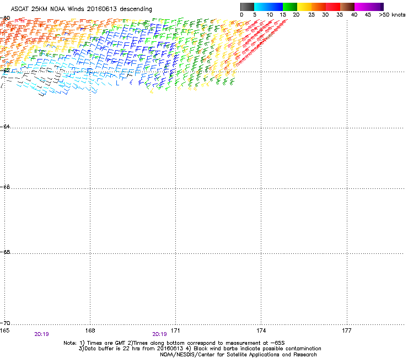408x358 pixels.
Task: Click the 171 longitude label
Action: coord(175,330)
